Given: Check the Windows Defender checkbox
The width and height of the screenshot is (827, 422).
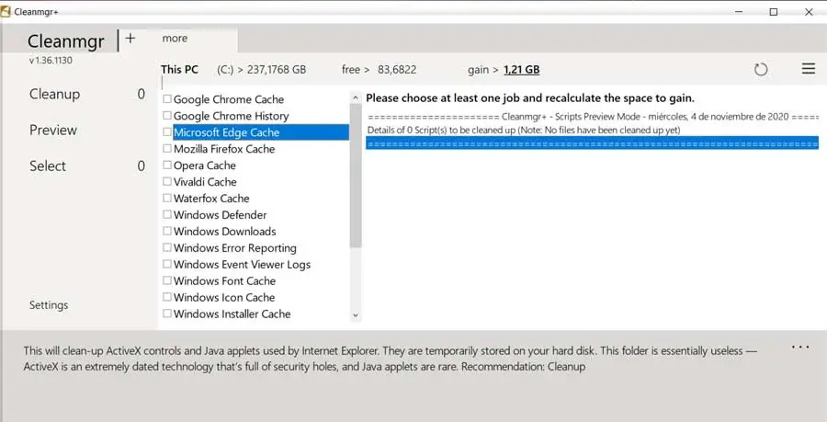Looking at the screenshot, I should tap(167, 214).
